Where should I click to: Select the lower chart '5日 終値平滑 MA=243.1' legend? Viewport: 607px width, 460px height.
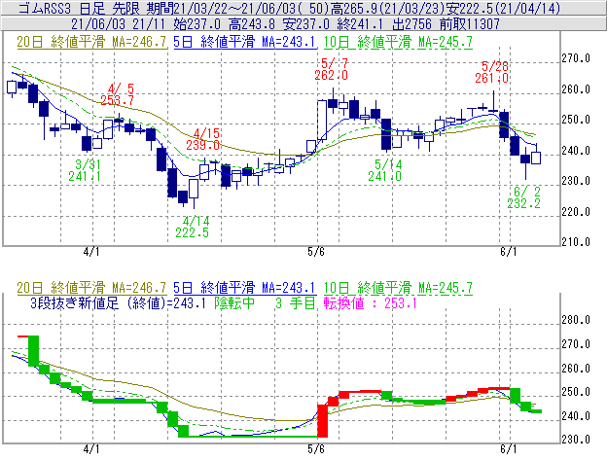pos(244,288)
